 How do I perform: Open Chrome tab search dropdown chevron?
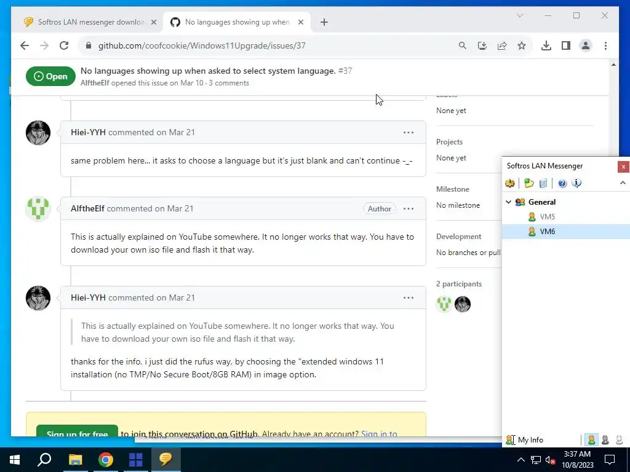[519, 15]
